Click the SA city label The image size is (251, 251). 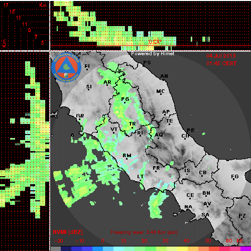coord(205,214)
